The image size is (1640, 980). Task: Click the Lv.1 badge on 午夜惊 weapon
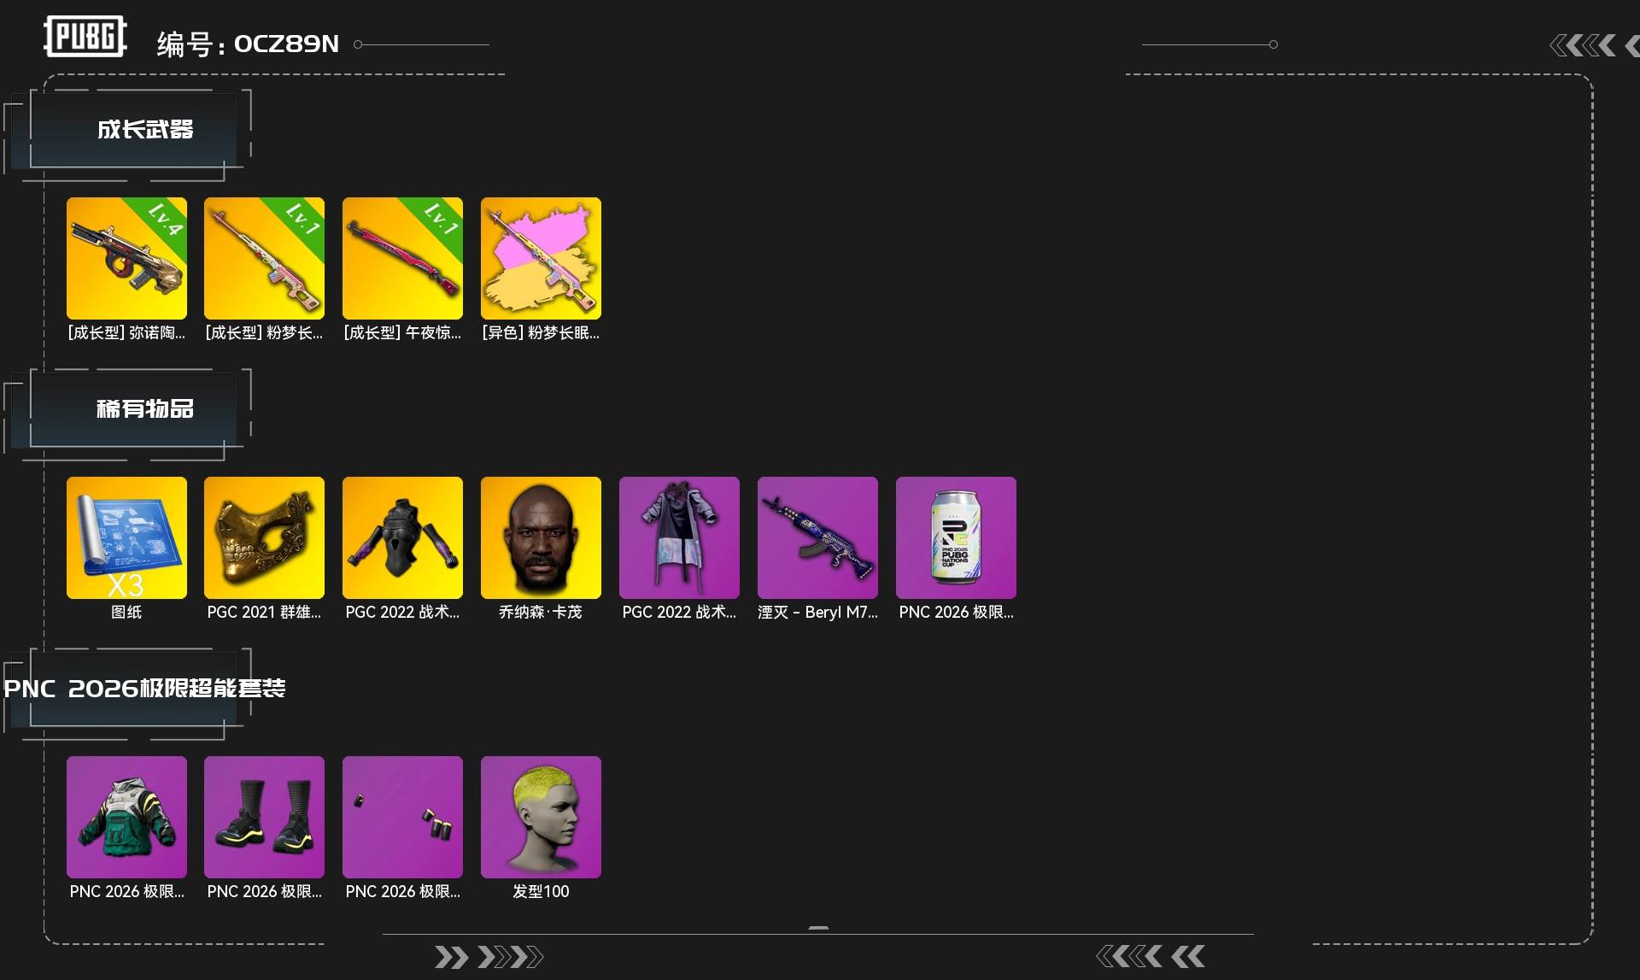442,219
